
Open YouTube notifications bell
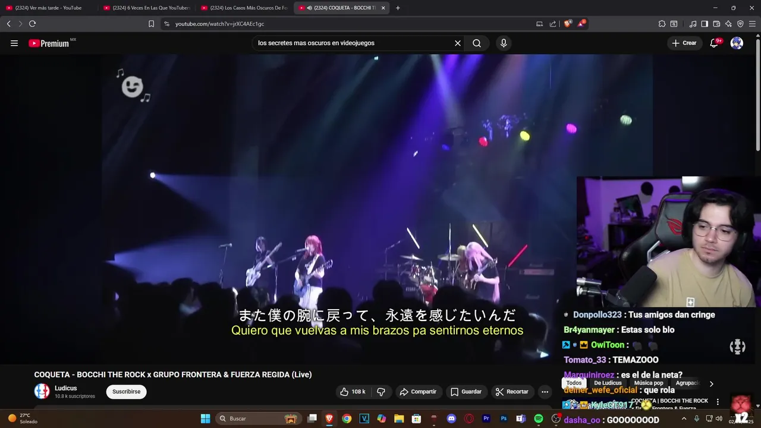point(714,43)
